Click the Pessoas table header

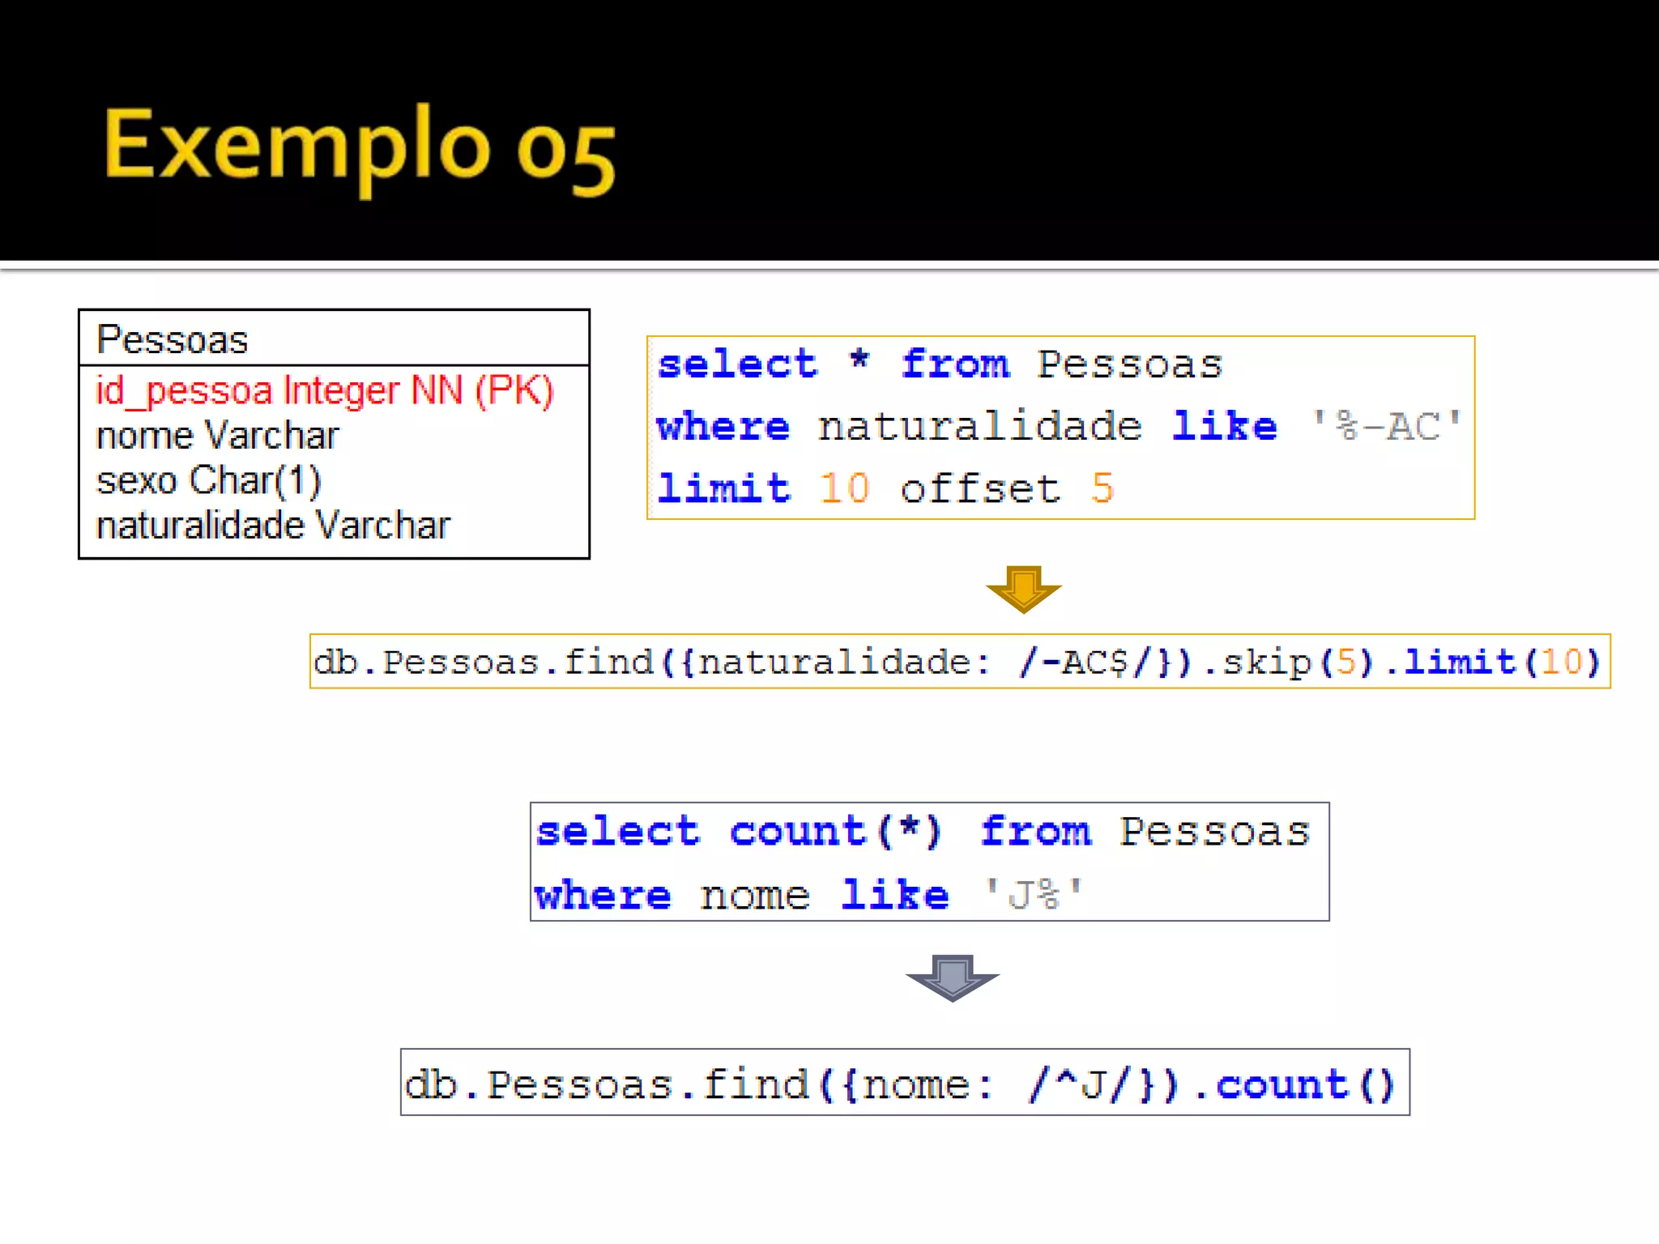tap(172, 339)
